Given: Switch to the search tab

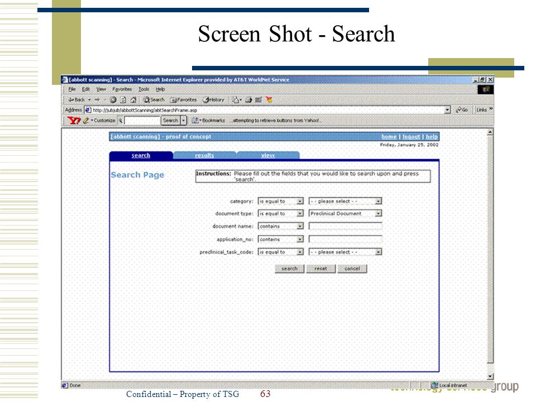Looking at the screenshot, I should 141,156.
